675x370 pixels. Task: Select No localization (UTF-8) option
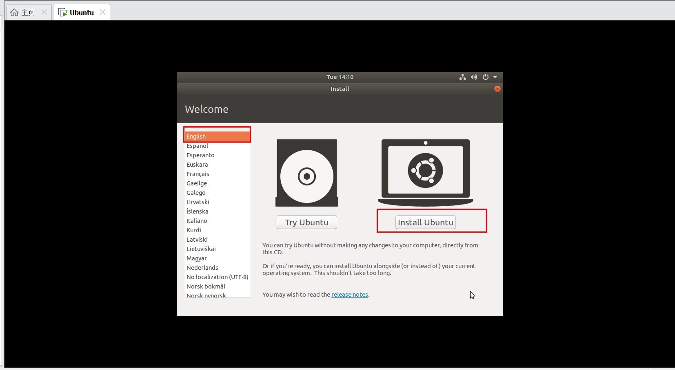tap(217, 277)
